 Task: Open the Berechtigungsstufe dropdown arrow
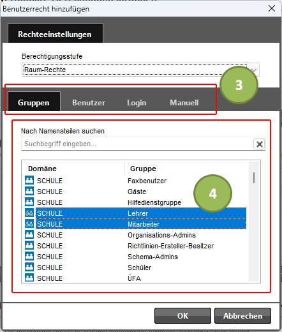point(254,70)
